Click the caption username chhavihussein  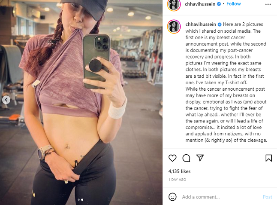click(201, 24)
